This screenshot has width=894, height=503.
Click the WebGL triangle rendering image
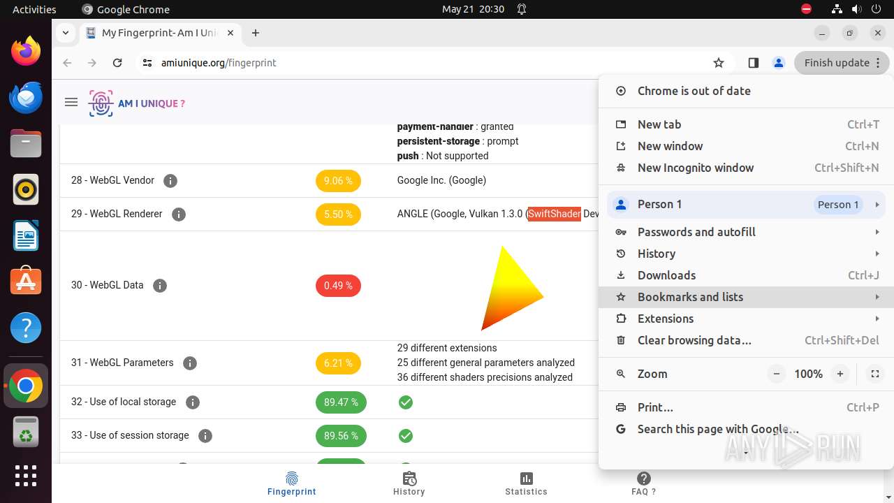coord(512,288)
